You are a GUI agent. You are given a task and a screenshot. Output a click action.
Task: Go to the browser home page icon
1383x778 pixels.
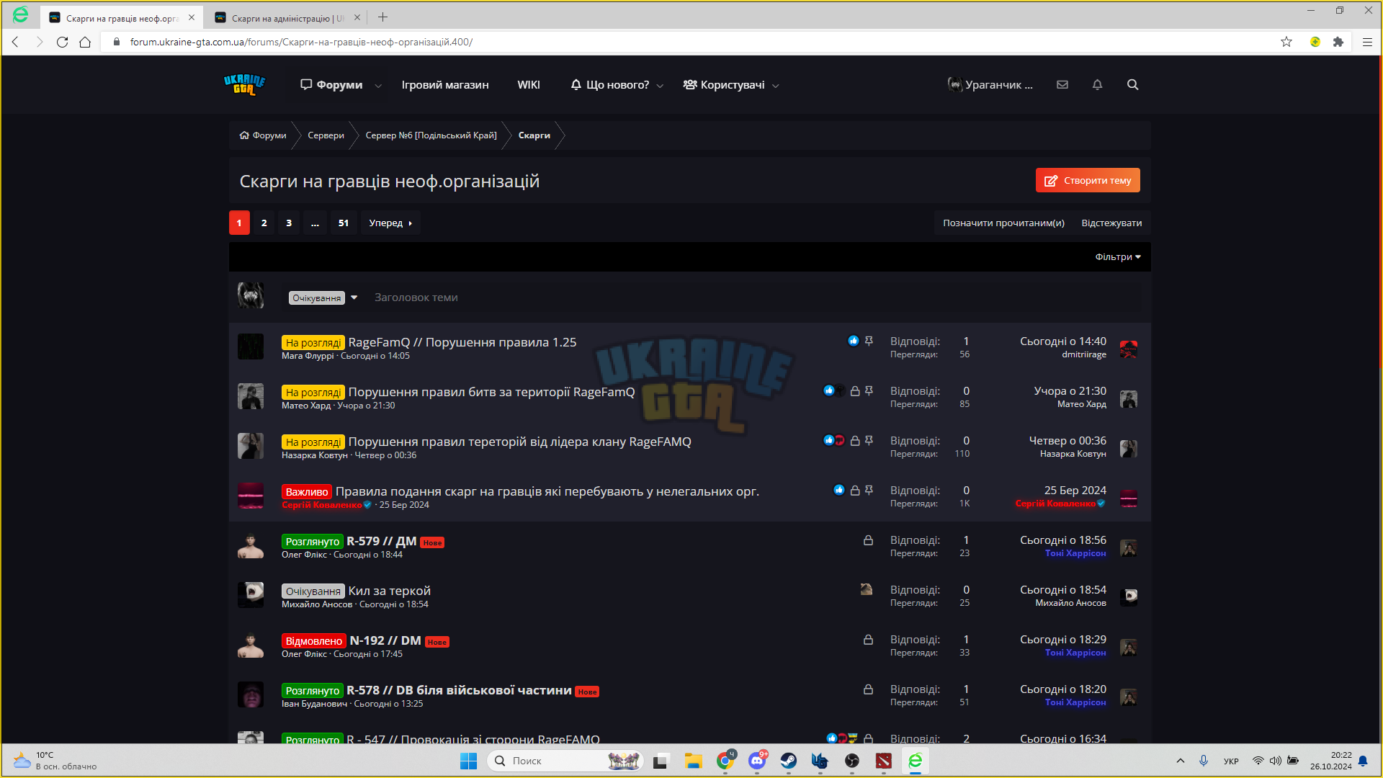[x=85, y=42]
